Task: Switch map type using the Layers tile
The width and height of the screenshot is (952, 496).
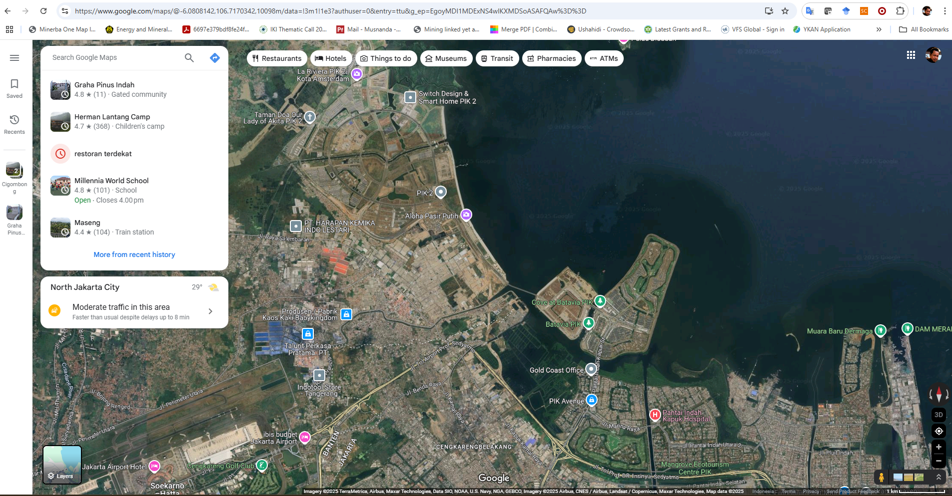Action: [x=62, y=465]
